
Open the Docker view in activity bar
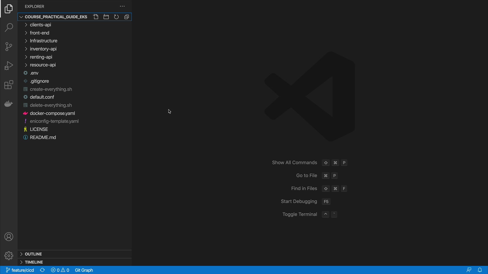click(x=9, y=104)
